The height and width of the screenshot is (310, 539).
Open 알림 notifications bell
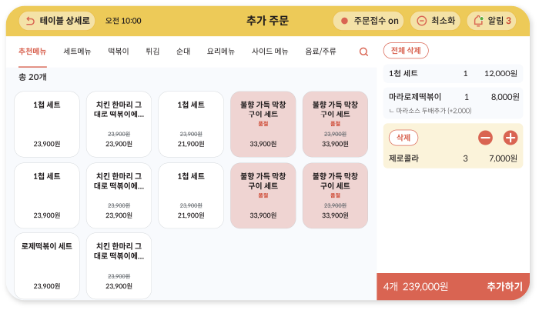point(492,21)
